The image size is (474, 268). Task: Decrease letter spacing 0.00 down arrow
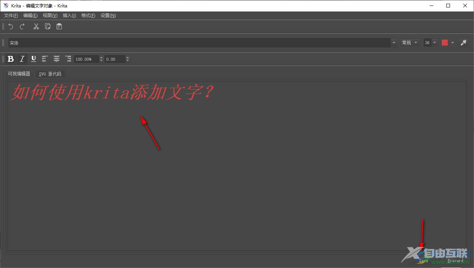point(128,61)
